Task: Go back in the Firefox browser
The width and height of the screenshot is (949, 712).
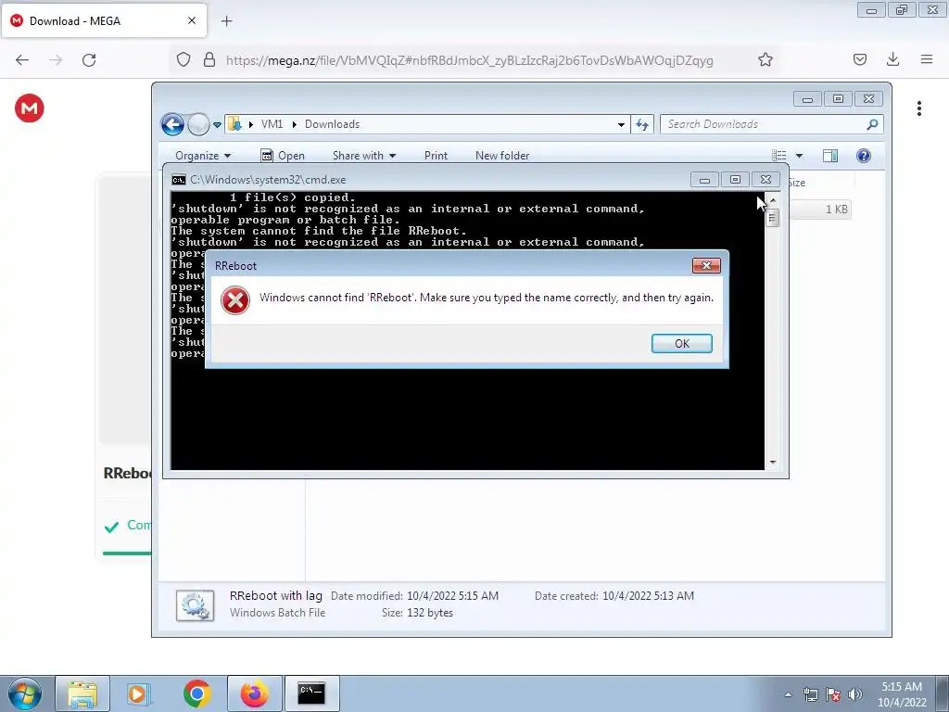Action: click(22, 60)
